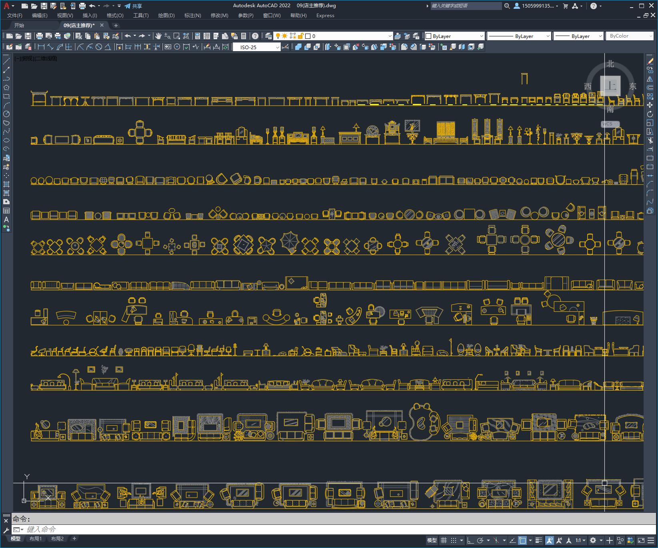
Task: Start a Linear dimension
Action: pos(41,47)
